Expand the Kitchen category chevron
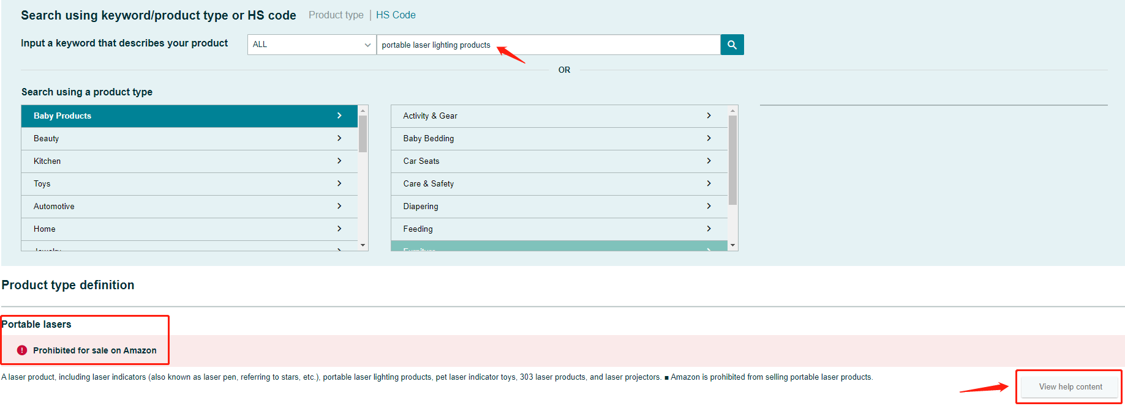Screen dimensions: 1125x406 click(339, 161)
